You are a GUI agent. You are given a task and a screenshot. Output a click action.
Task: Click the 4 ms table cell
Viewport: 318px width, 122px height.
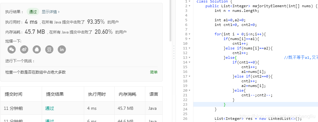click(92, 108)
